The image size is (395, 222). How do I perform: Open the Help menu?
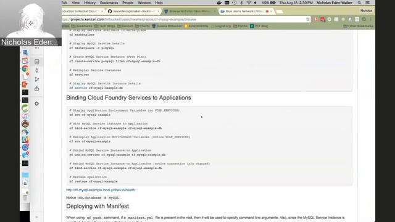159,2
